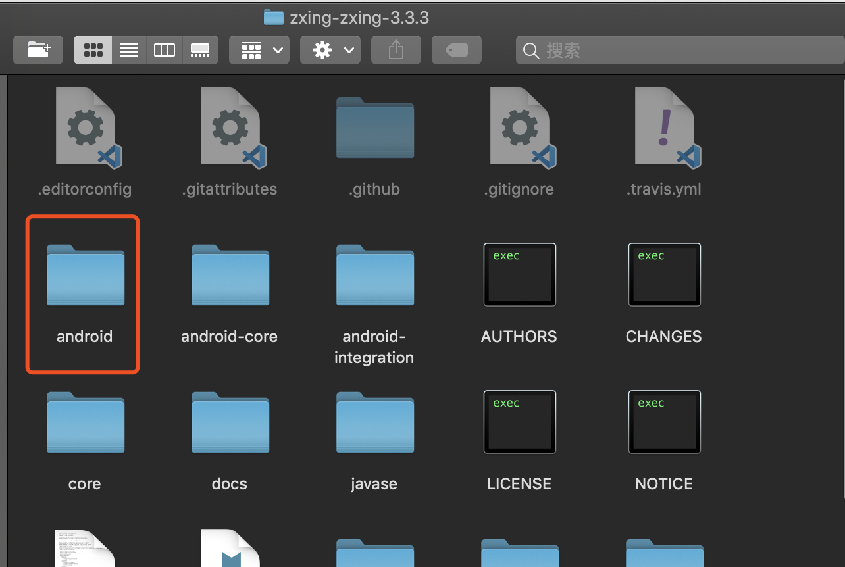Select the Markdown document icon in bottom row
Viewport: 845px width, 567px height.
click(230, 547)
